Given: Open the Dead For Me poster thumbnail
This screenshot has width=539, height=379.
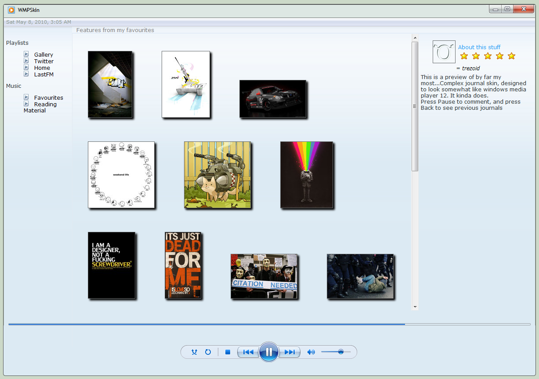Looking at the screenshot, I should coord(183,265).
